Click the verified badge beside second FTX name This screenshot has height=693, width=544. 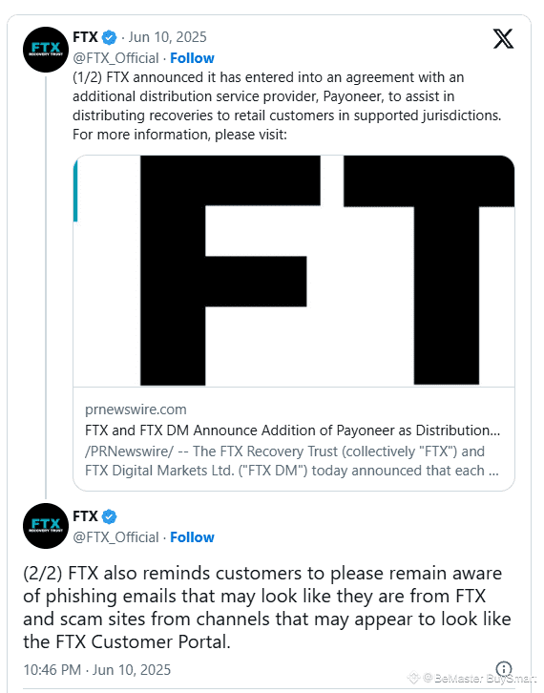109,516
